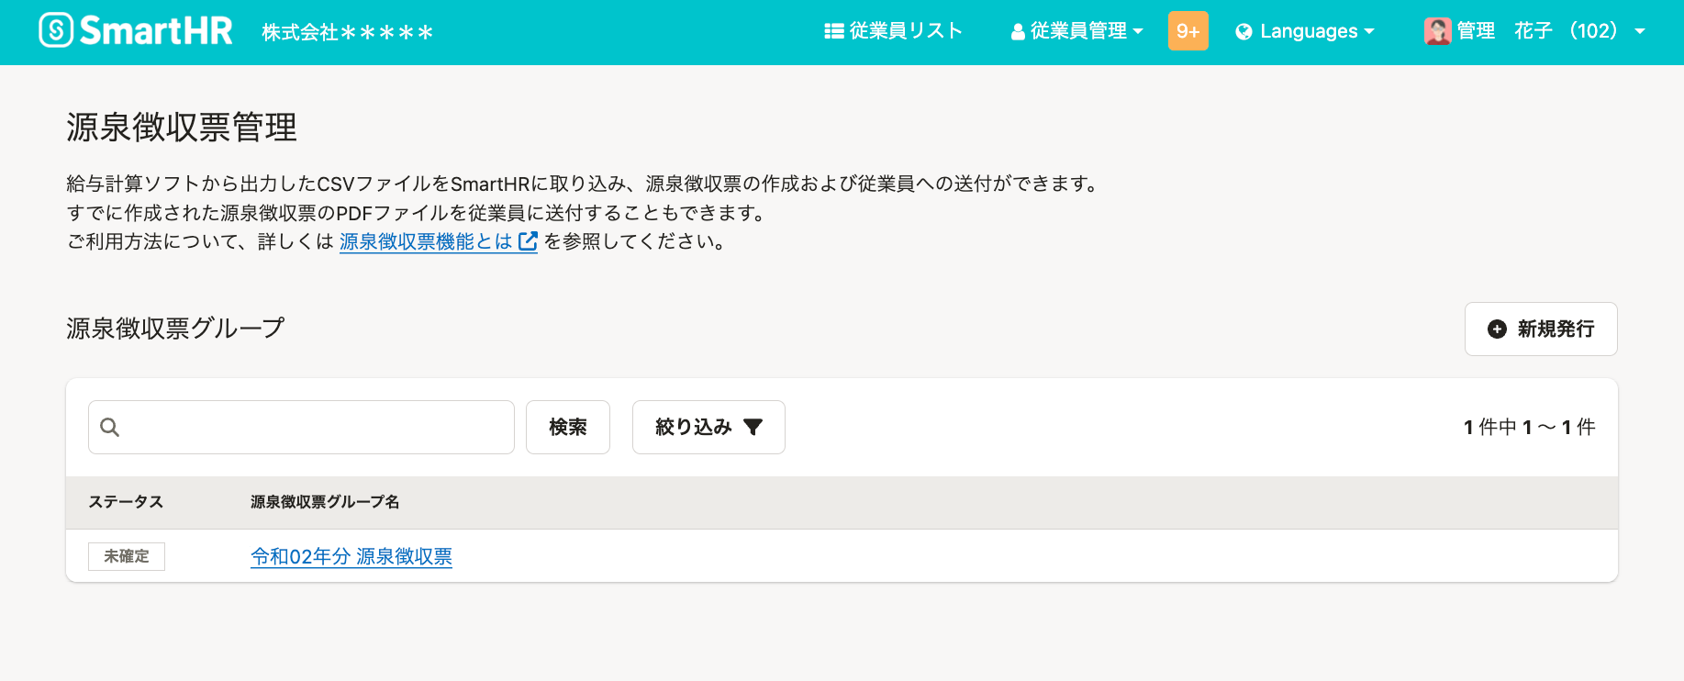Expand the Languages dropdown caret
The width and height of the screenshot is (1684, 681).
[x=1369, y=31]
